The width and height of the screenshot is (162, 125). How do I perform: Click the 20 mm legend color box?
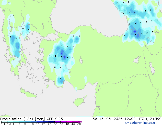coord(46,122)
